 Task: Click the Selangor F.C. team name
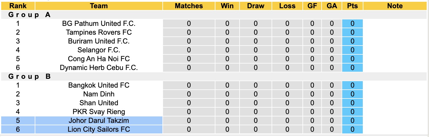tap(99, 50)
